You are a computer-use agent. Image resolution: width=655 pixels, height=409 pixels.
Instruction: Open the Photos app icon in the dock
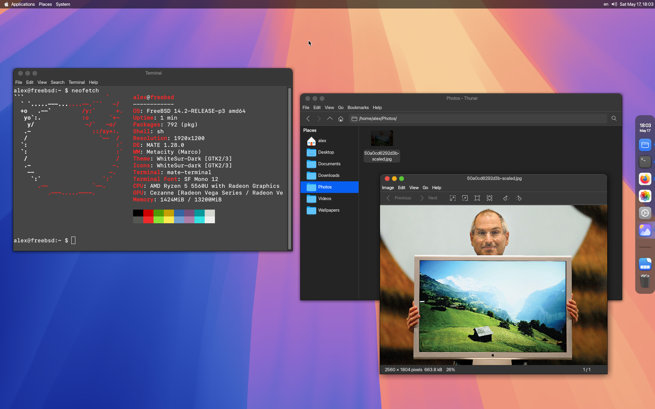(645, 196)
